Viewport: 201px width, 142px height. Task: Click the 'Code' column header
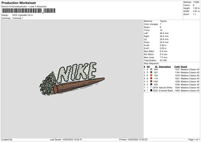[x=177, y=67]
